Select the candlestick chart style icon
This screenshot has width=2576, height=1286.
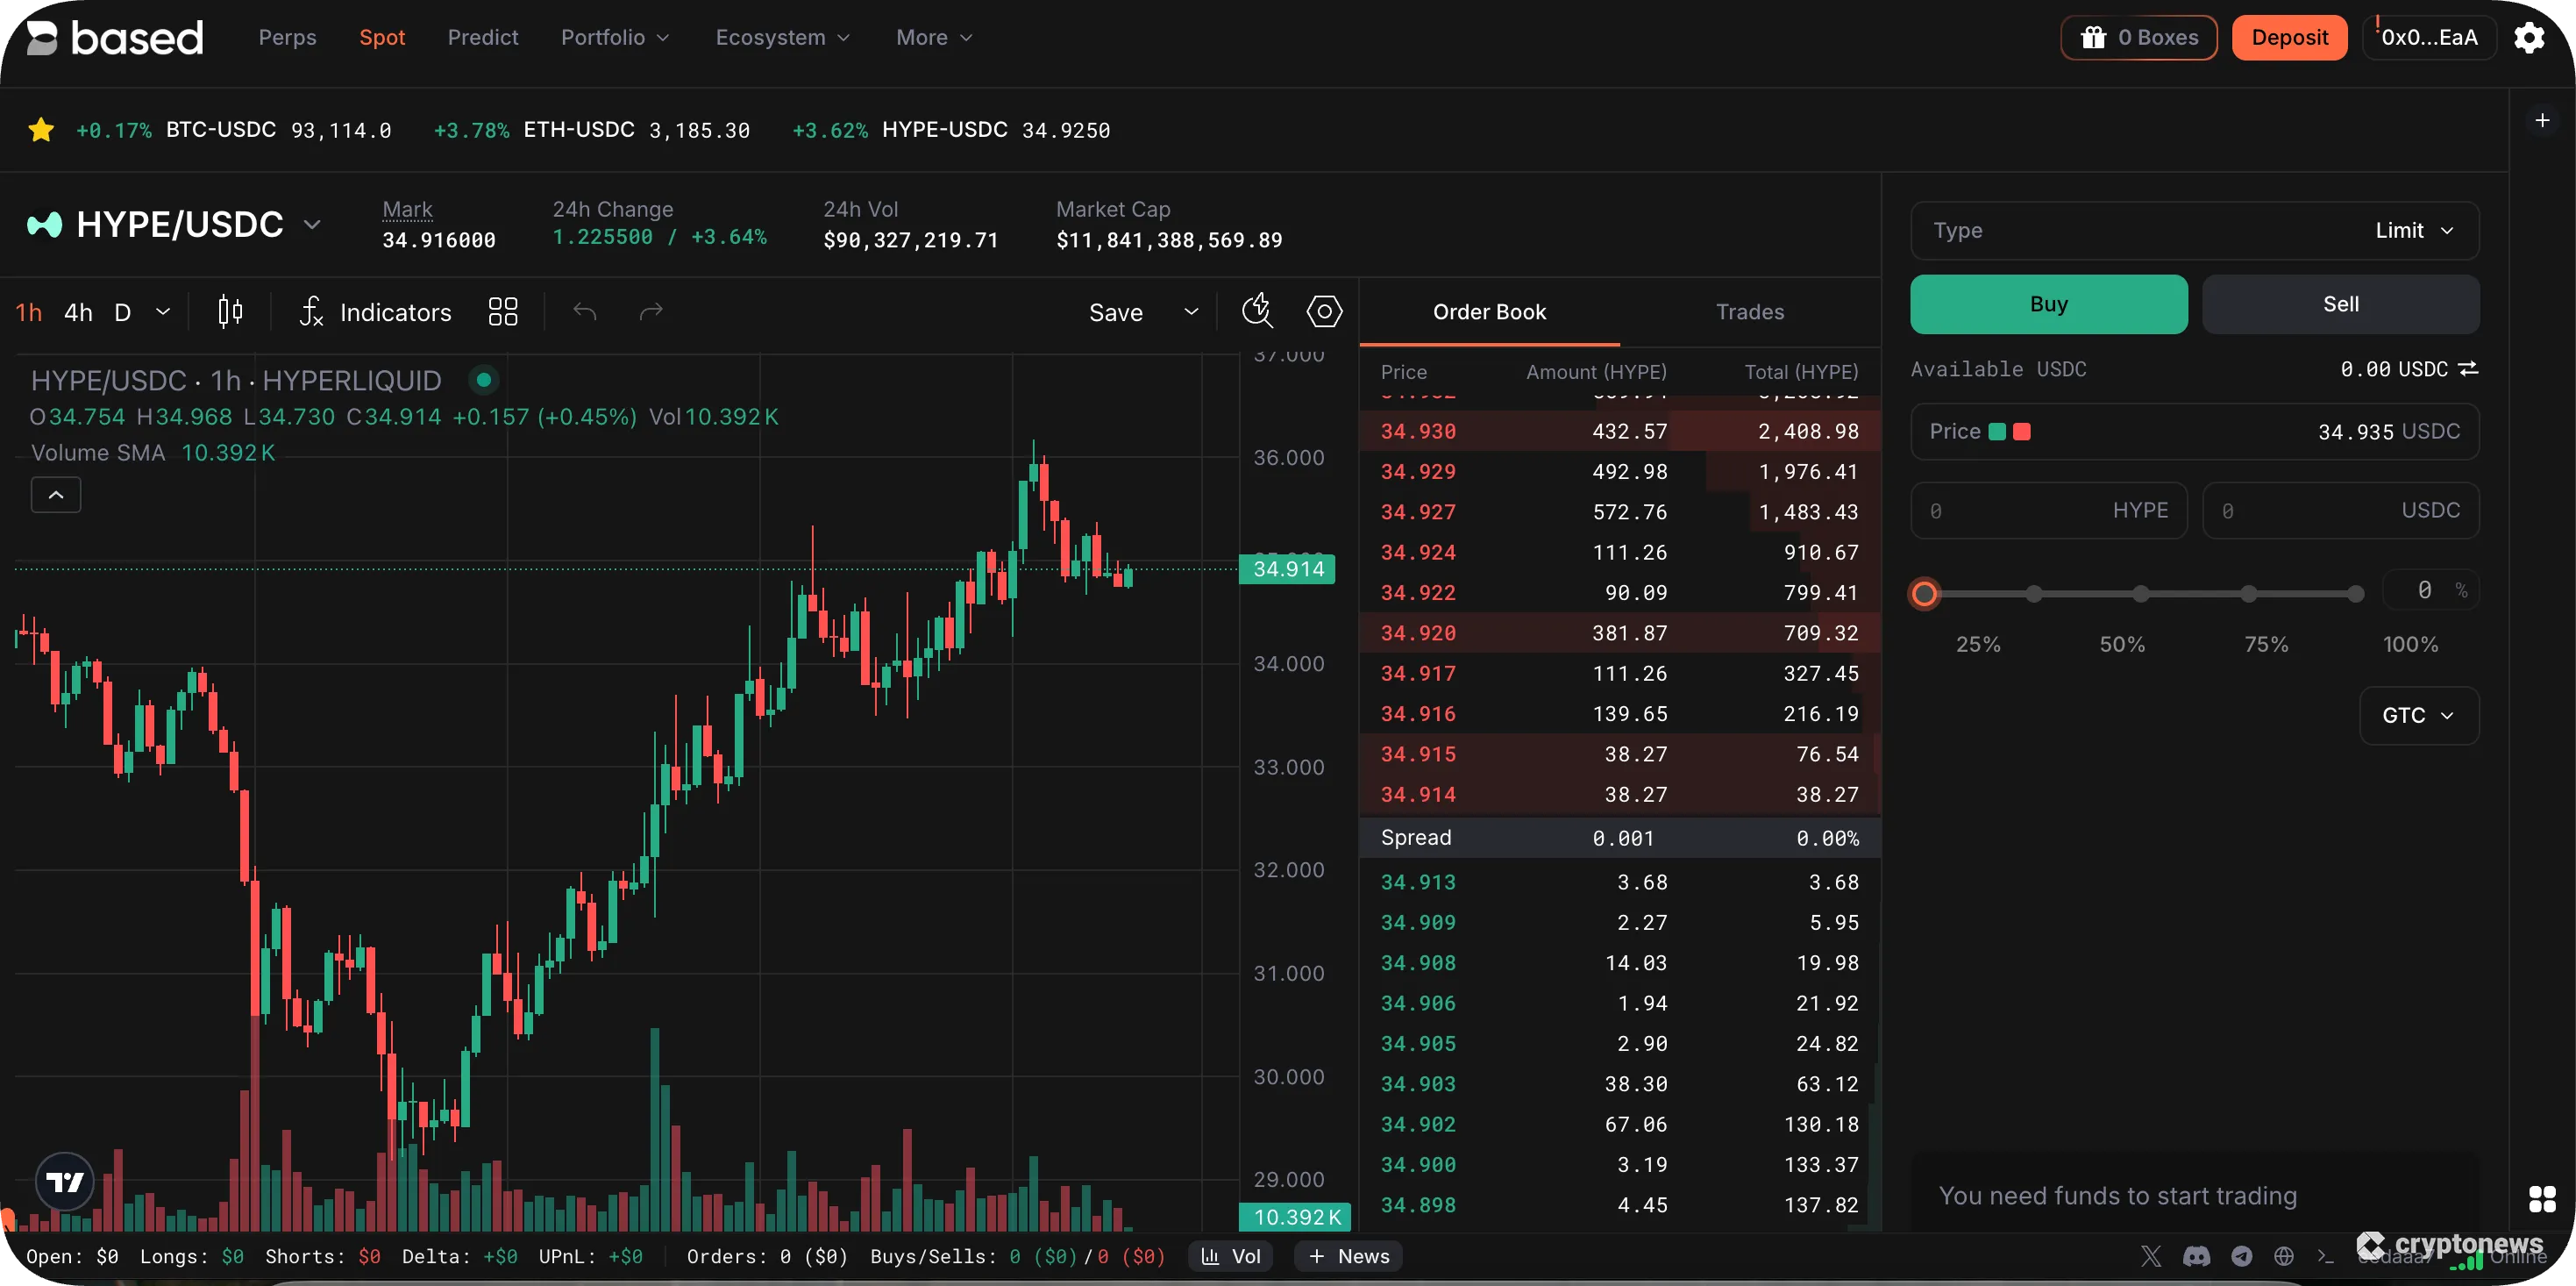[x=228, y=311]
